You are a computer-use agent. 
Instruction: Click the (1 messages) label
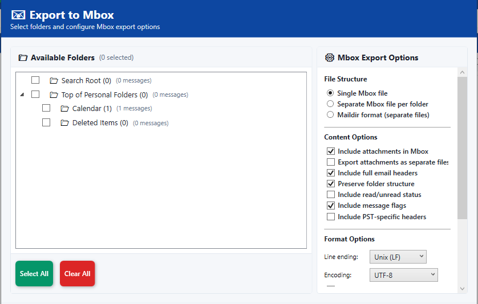134,108
